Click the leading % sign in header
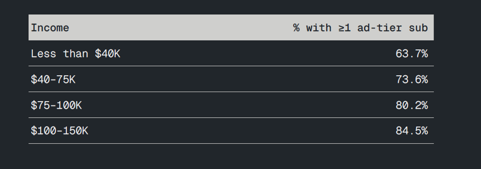The height and width of the screenshot is (169, 481). coord(296,28)
